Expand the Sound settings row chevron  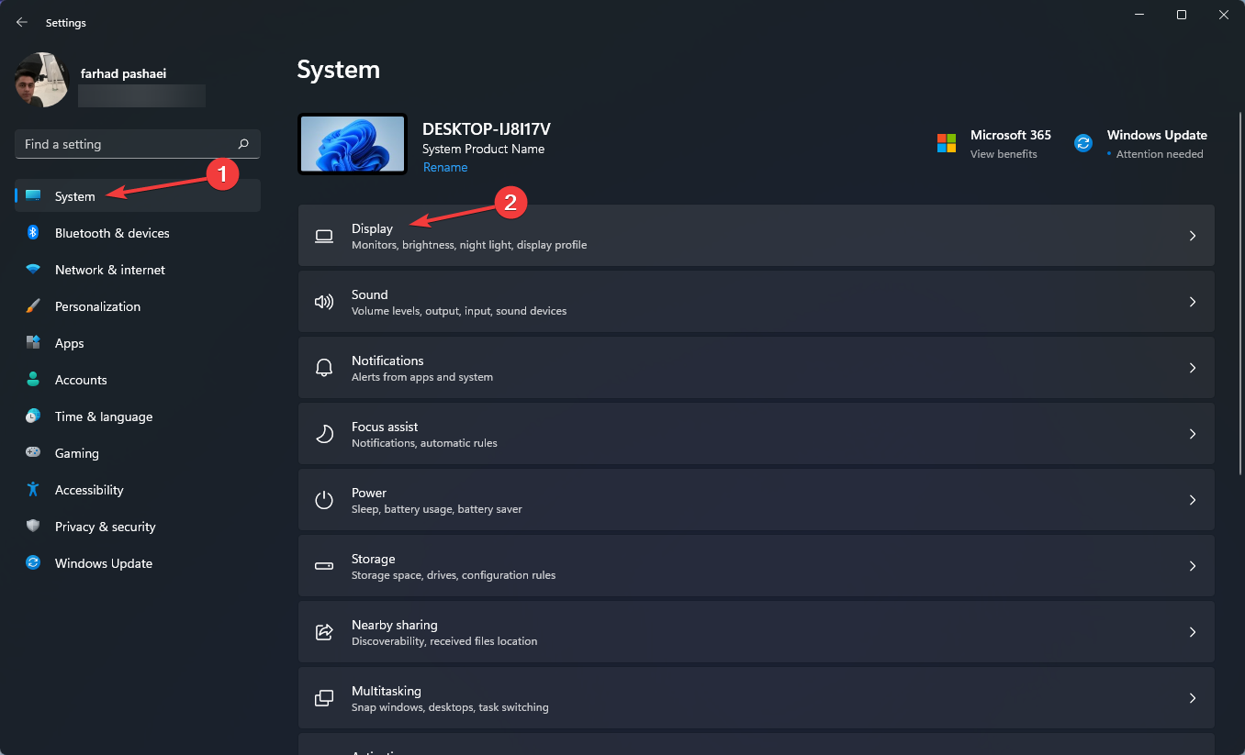1192,301
